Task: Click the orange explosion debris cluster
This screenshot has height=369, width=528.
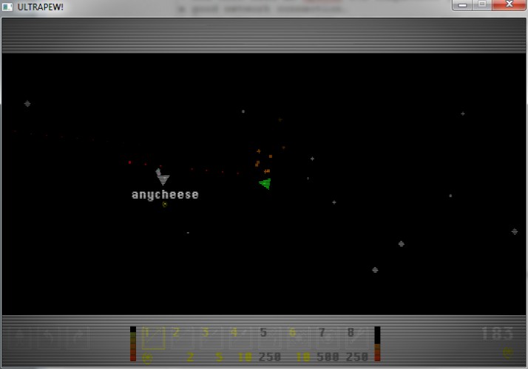Action: [264, 162]
